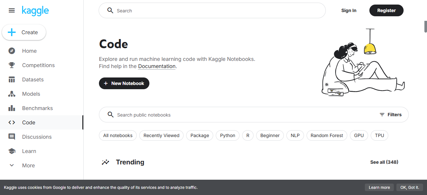Click the Competitions trophy icon
The image size is (427, 195).
pyautogui.click(x=12, y=65)
